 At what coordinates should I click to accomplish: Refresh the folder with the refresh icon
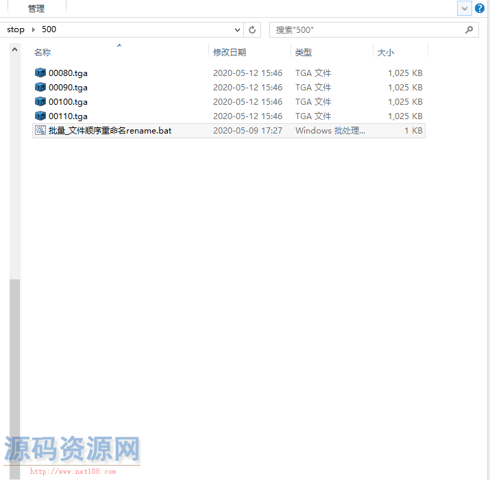click(x=252, y=30)
